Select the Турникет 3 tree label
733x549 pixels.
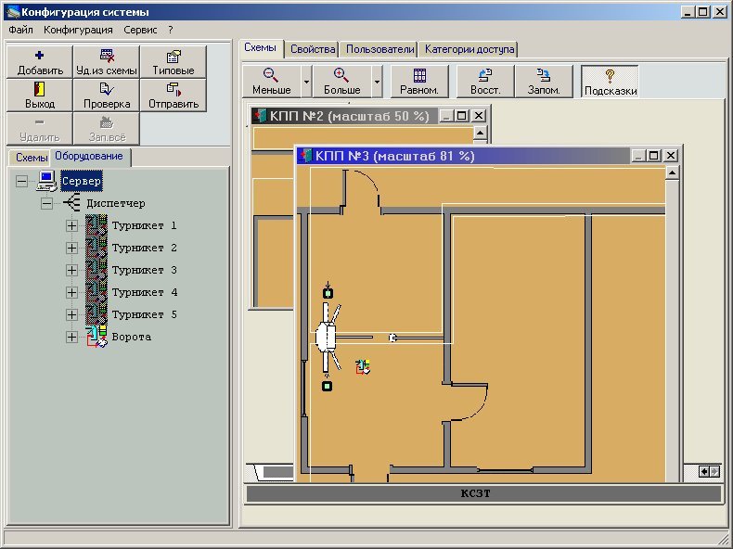click(x=145, y=270)
